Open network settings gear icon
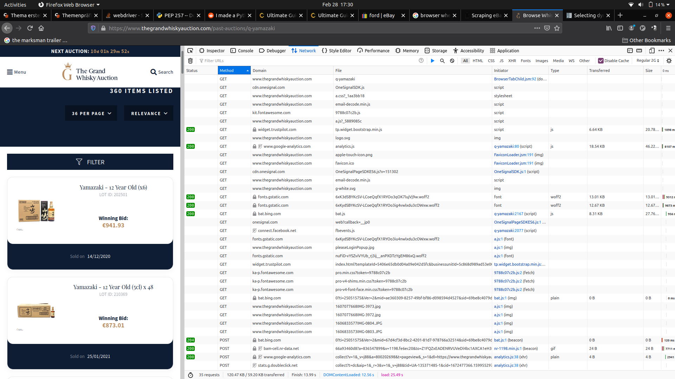Screen dimensions: 675x379 pyautogui.click(x=669, y=61)
